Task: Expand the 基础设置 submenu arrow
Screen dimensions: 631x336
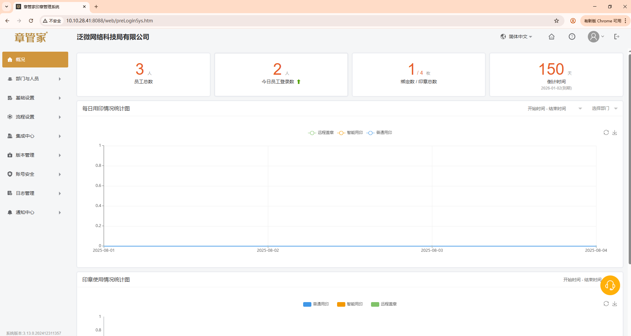Action: click(x=60, y=98)
